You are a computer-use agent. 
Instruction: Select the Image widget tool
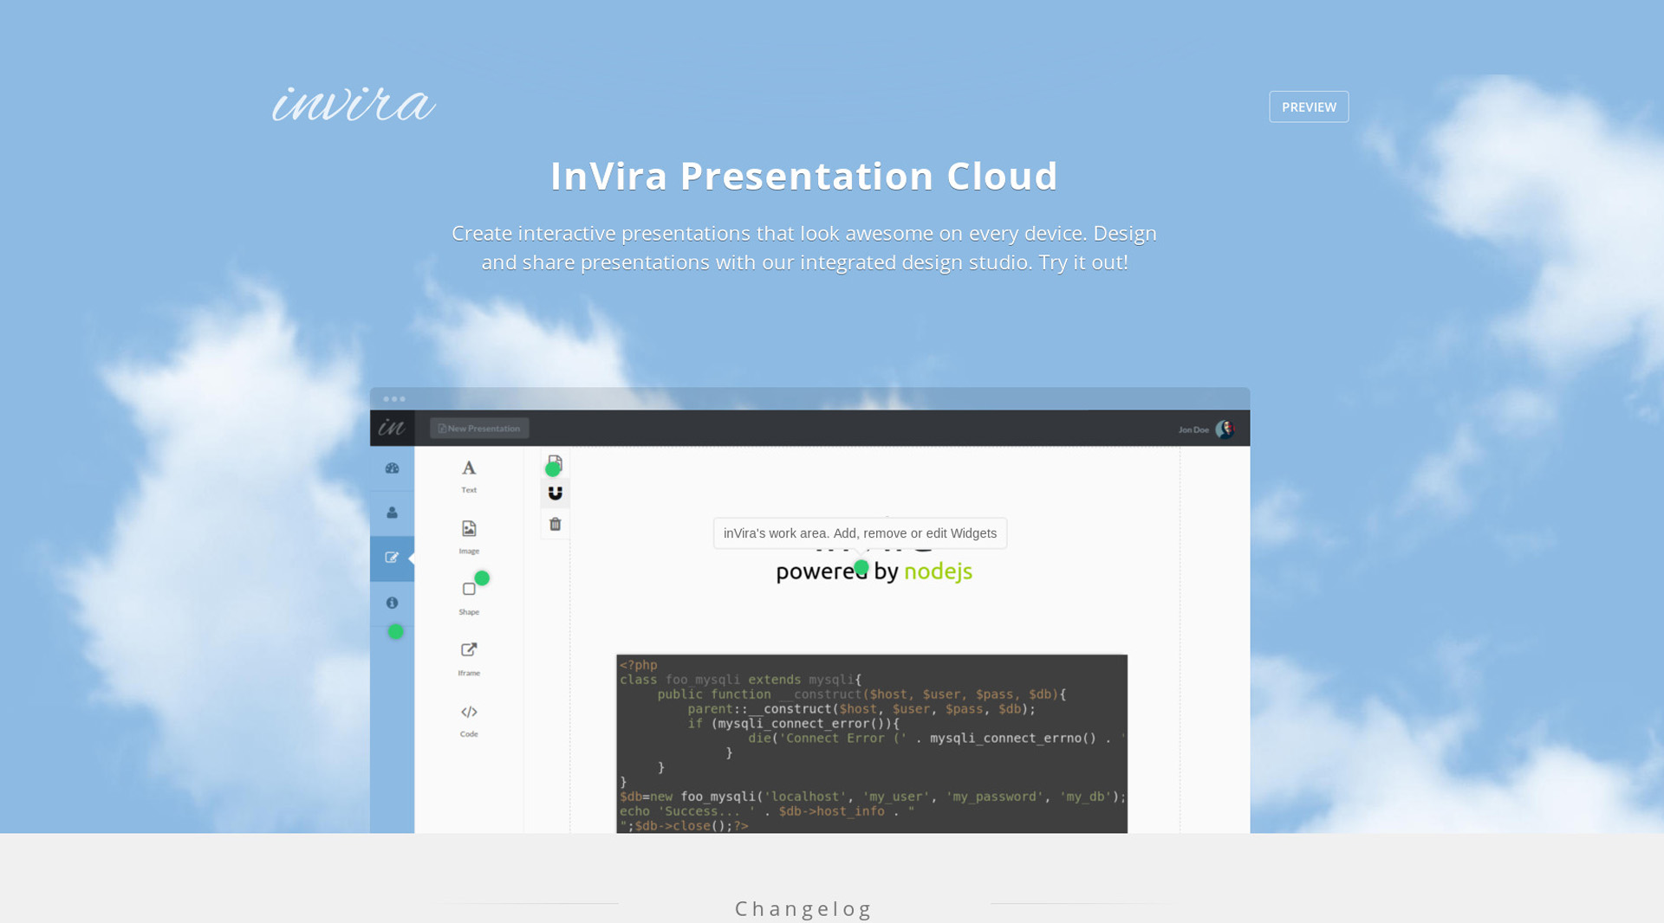coord(469,536)
